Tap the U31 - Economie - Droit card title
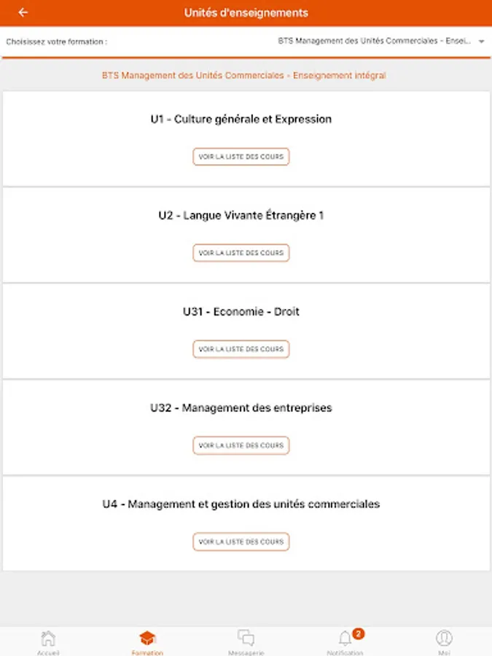Viewport: 492px width, 656px height. (241, 311)
